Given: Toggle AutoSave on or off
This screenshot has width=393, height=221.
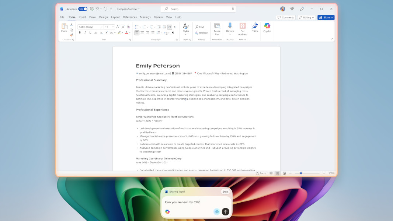Looking at the screenshot, I should (82, 8).
